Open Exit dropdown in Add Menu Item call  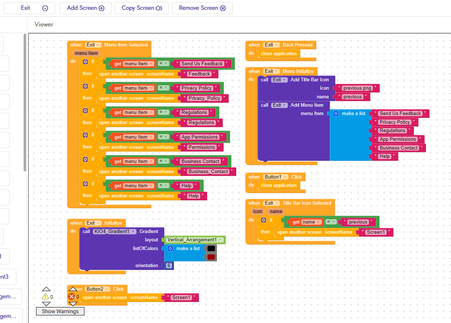[x=279, y=105]
